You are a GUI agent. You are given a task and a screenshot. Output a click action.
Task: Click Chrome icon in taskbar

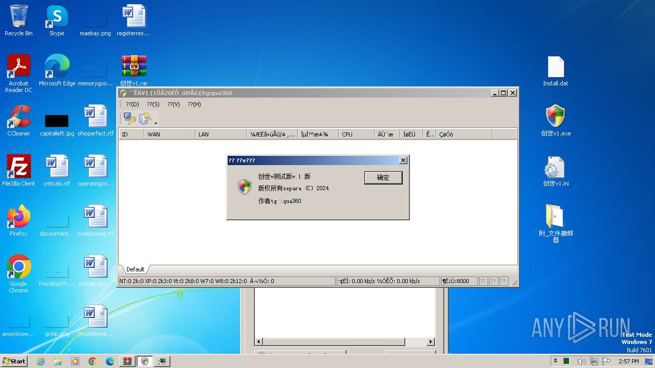[x=93, y=361]
